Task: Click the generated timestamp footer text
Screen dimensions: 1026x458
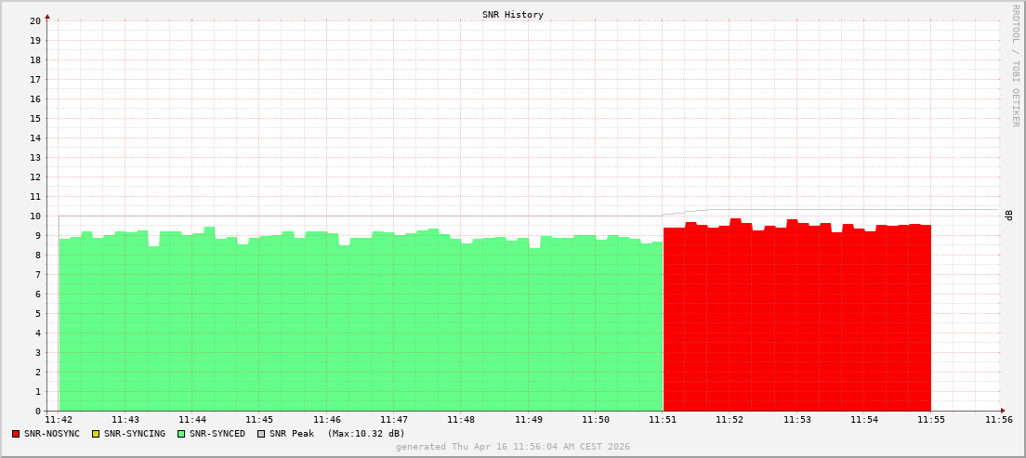Action: (x=513, y=447)
